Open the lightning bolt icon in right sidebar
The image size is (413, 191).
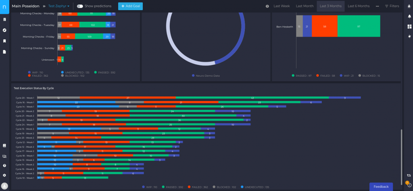tap(409, 36)
